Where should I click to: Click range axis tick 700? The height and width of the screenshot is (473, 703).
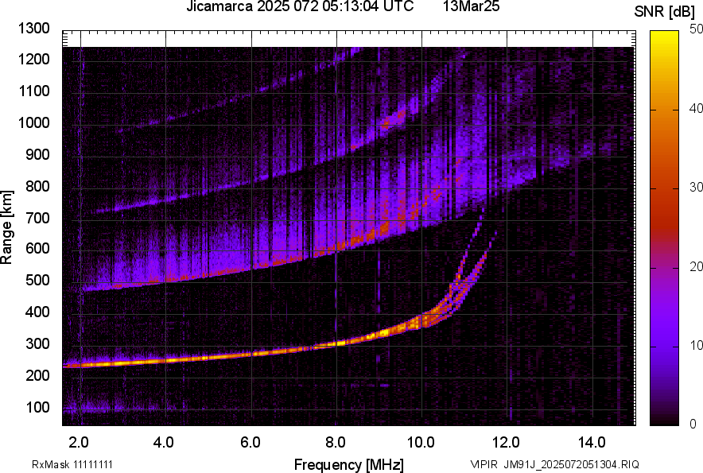coord(37,218)
